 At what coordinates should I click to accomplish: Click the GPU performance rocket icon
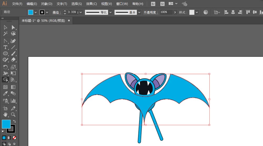click(x=185, y=4)
